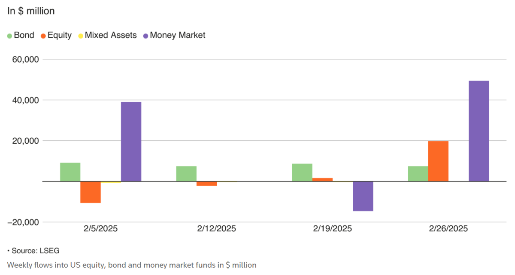Click the negative Money Market bar for 2/19/2025
This screenshot has width=515, height=275.
[x=363, y=196]
